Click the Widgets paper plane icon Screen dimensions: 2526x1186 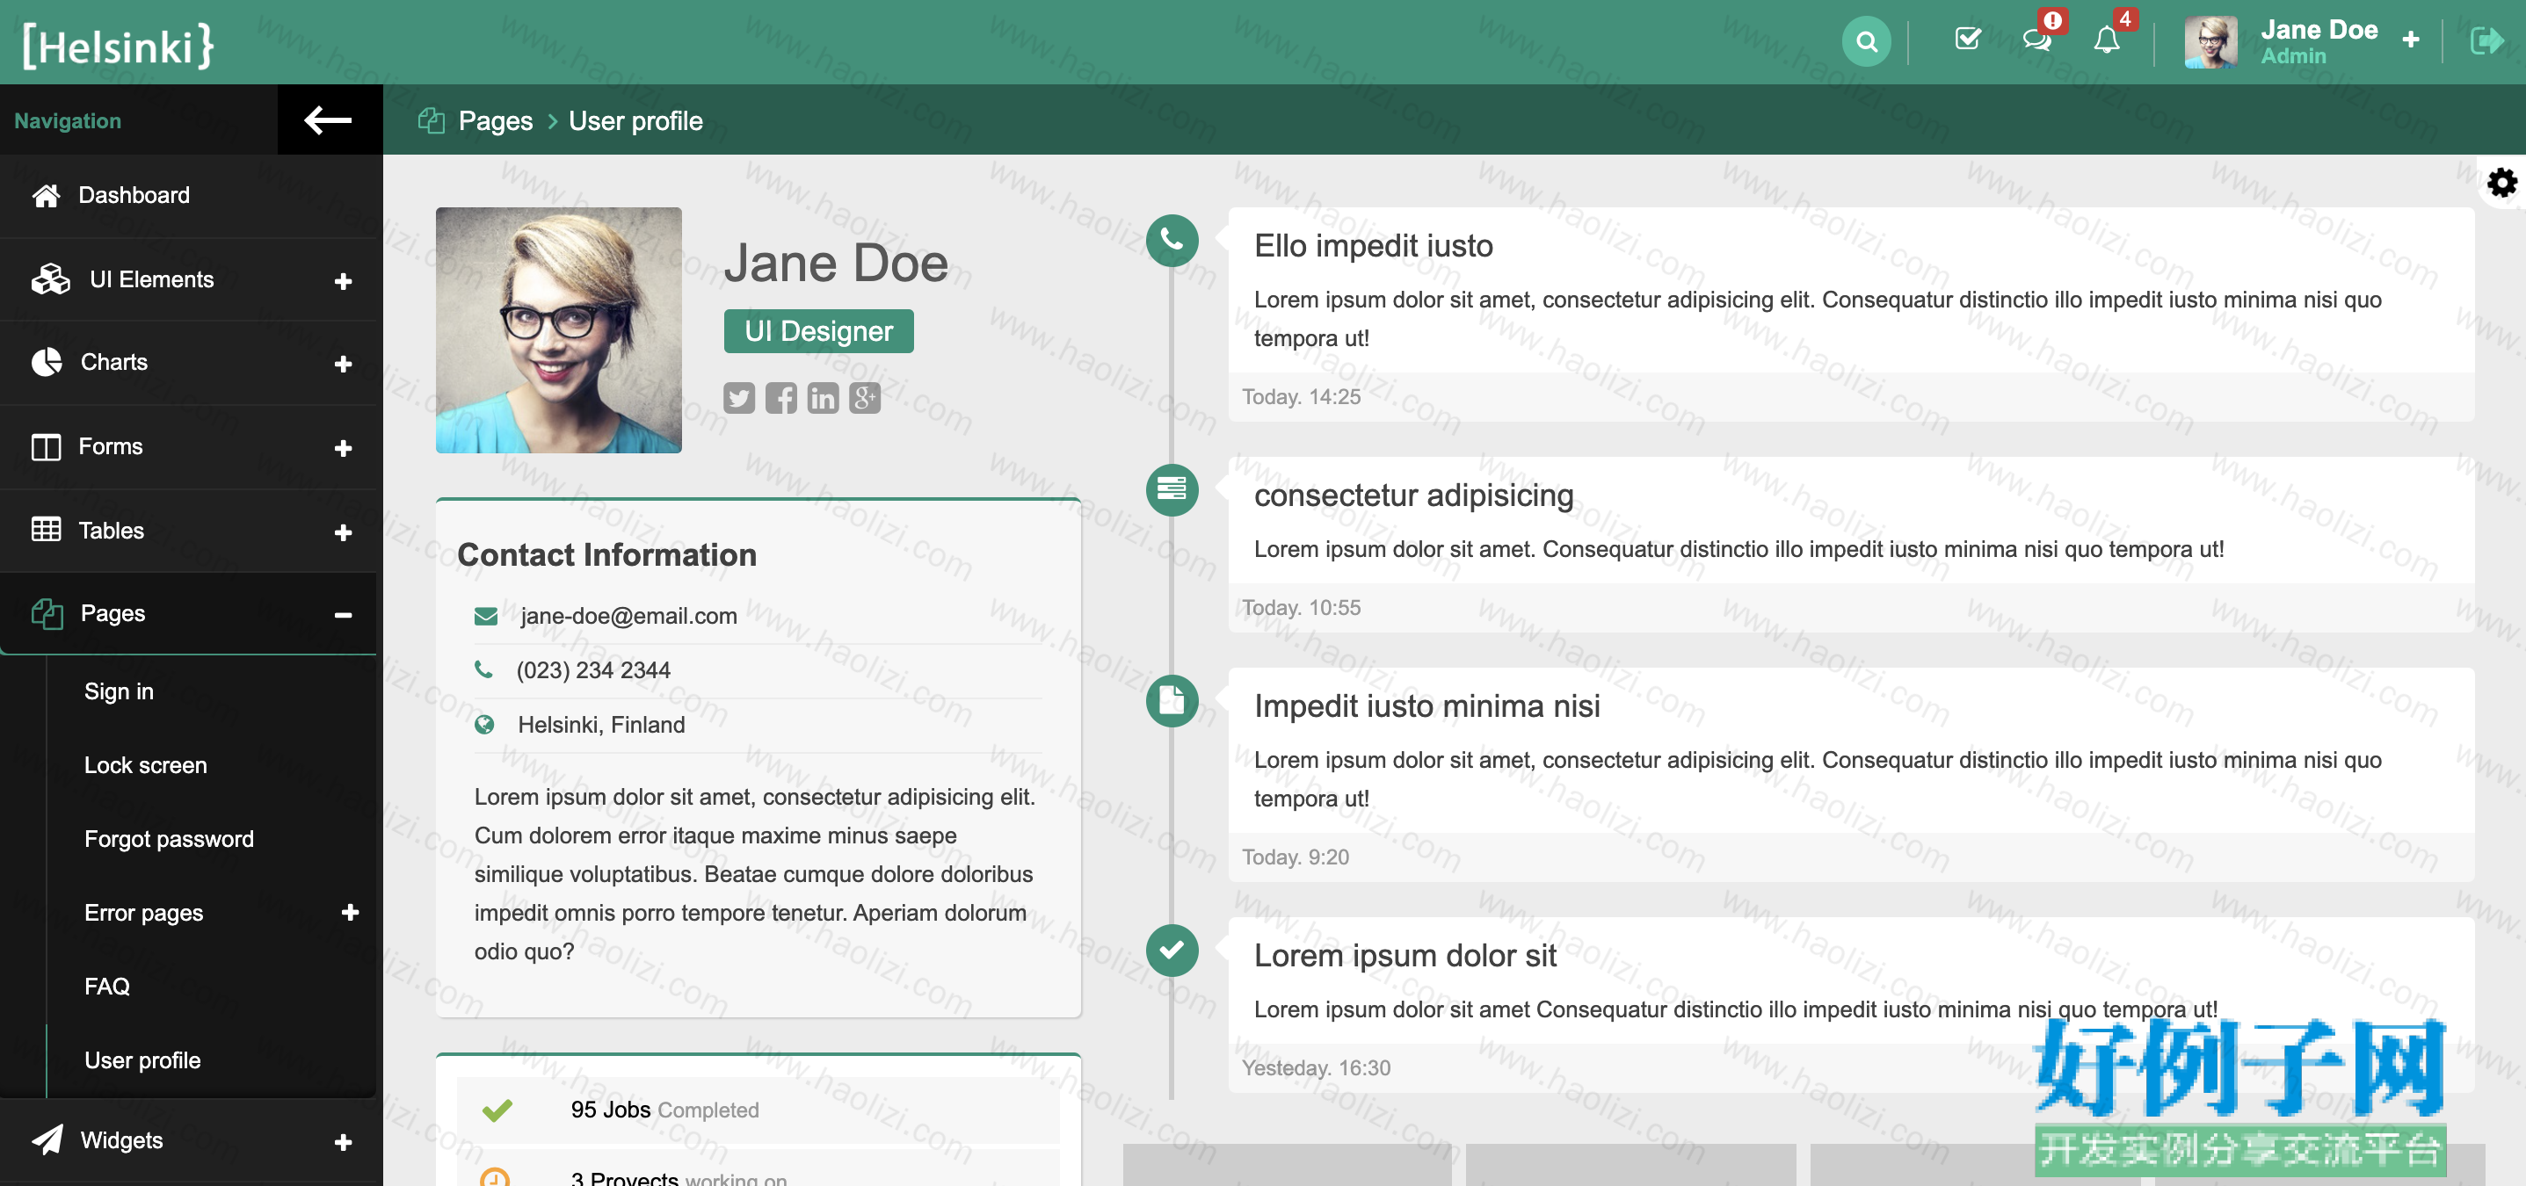coord(47,1140)
